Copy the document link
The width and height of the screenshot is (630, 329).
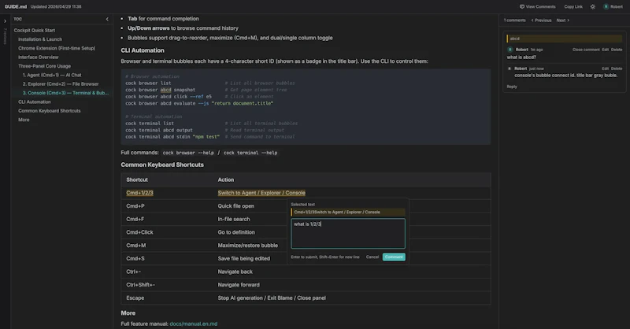point(573,7)
